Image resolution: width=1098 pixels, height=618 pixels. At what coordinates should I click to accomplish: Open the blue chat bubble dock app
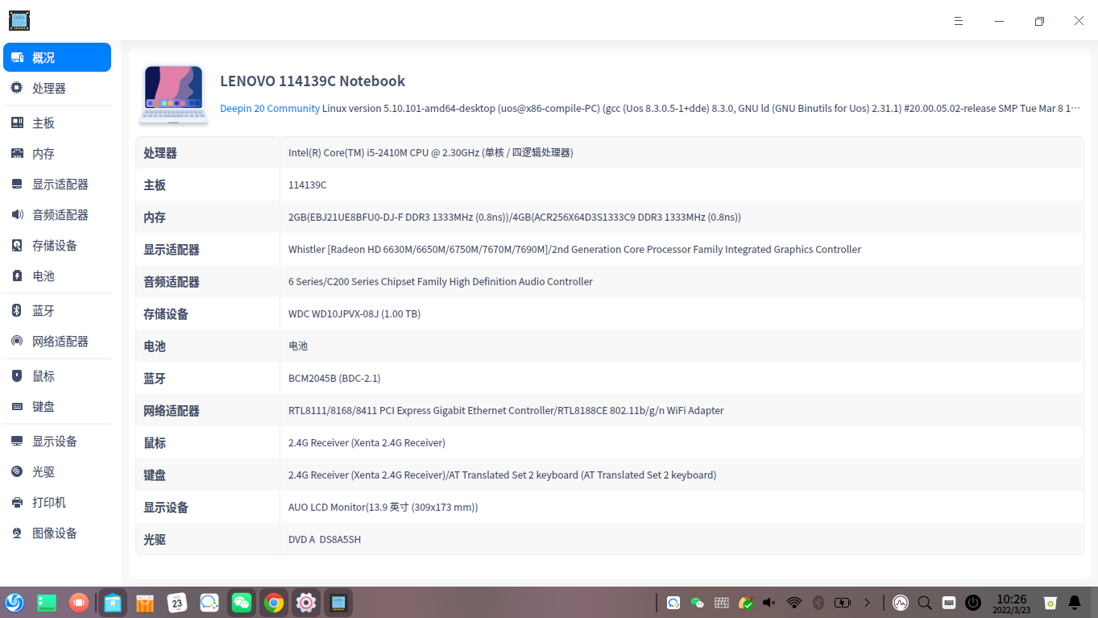coord(209,602)
